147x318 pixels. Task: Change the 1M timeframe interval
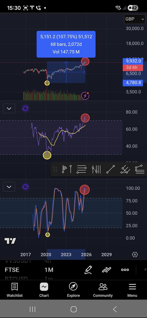click(49, 270)
